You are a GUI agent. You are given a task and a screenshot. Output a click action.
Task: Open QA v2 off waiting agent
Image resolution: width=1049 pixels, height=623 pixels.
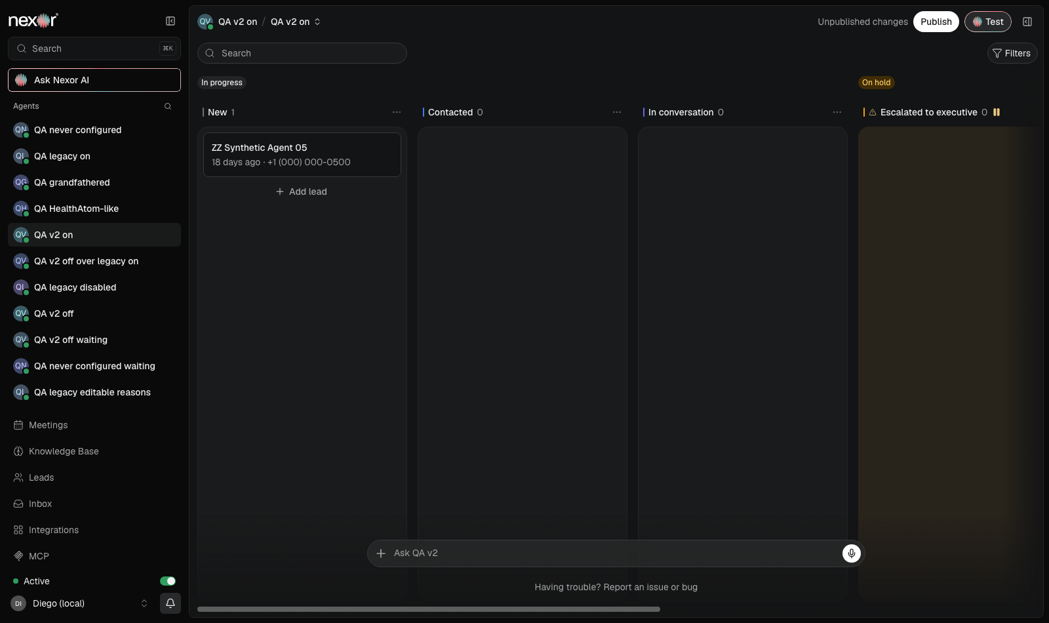[94, 340]
